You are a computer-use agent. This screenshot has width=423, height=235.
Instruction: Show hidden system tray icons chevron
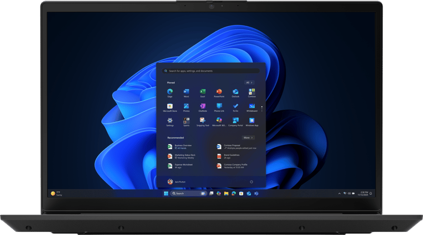(x=339, y=194)
